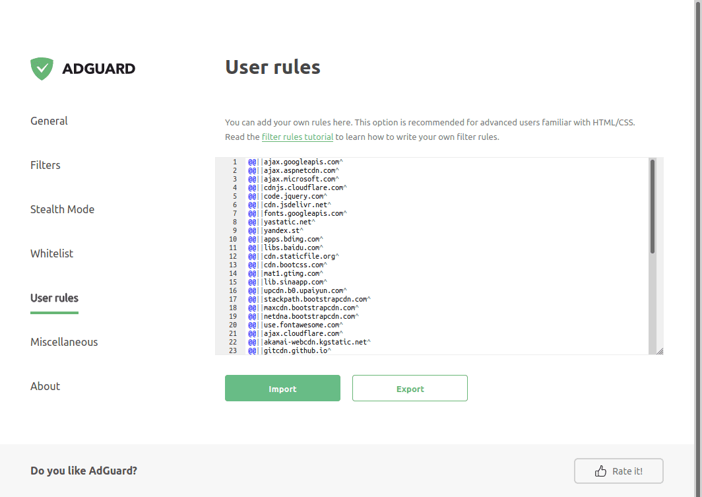The width and height of the screenshot is (702, 497).
Task: Select the User rules sidebar item
Action: 54,298
